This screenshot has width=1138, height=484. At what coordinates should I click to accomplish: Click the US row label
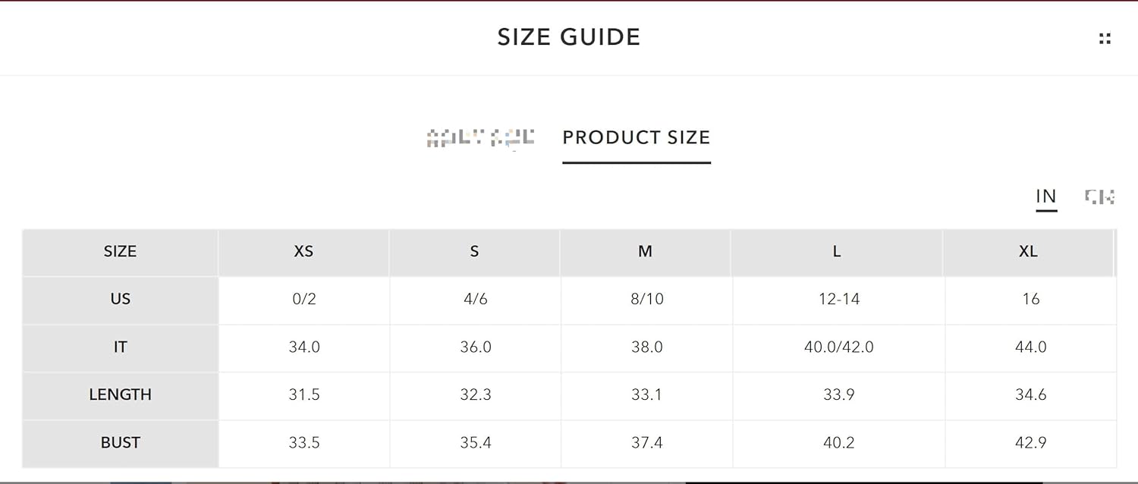[121, 300]
